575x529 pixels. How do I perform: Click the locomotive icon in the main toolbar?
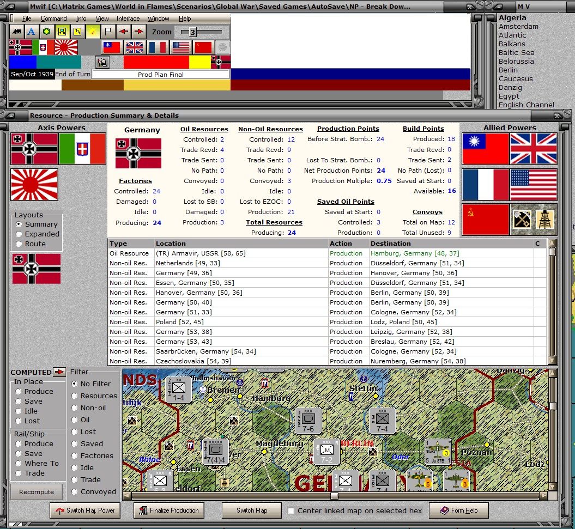[x=17, y=32]
